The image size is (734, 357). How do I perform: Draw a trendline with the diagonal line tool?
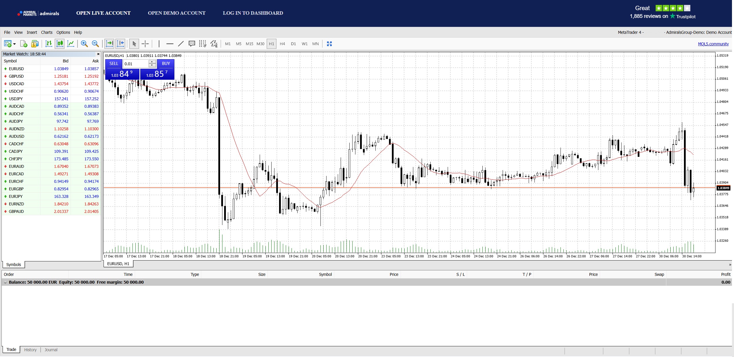click(181, 44)
